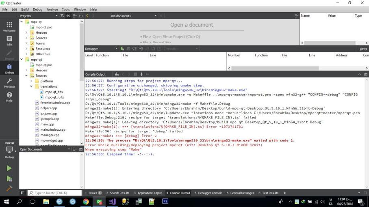Screen dimensions: 369x207
Task: Start debugging from Debugger toolbar
Action: point(122,49)
